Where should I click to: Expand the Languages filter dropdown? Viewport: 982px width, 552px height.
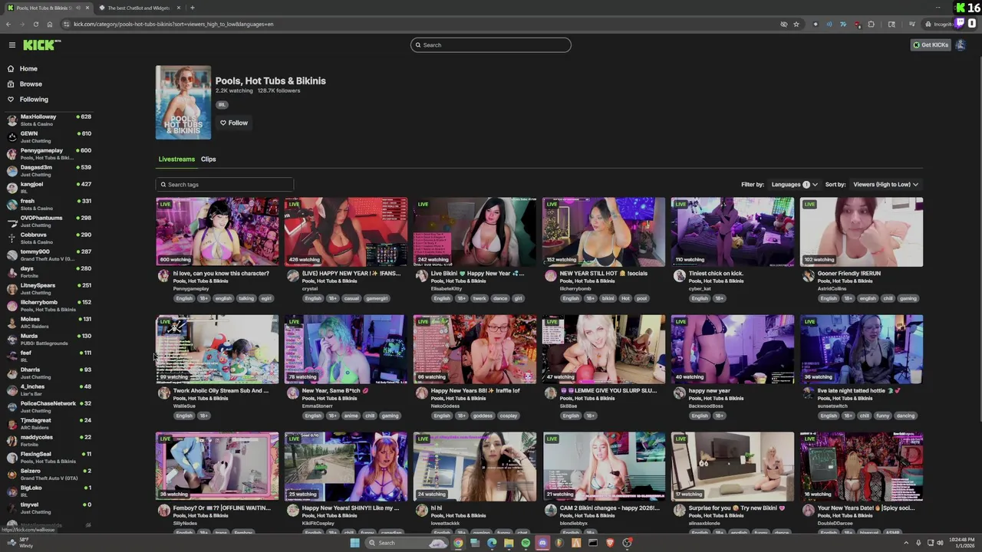click(x=794, y=185)
